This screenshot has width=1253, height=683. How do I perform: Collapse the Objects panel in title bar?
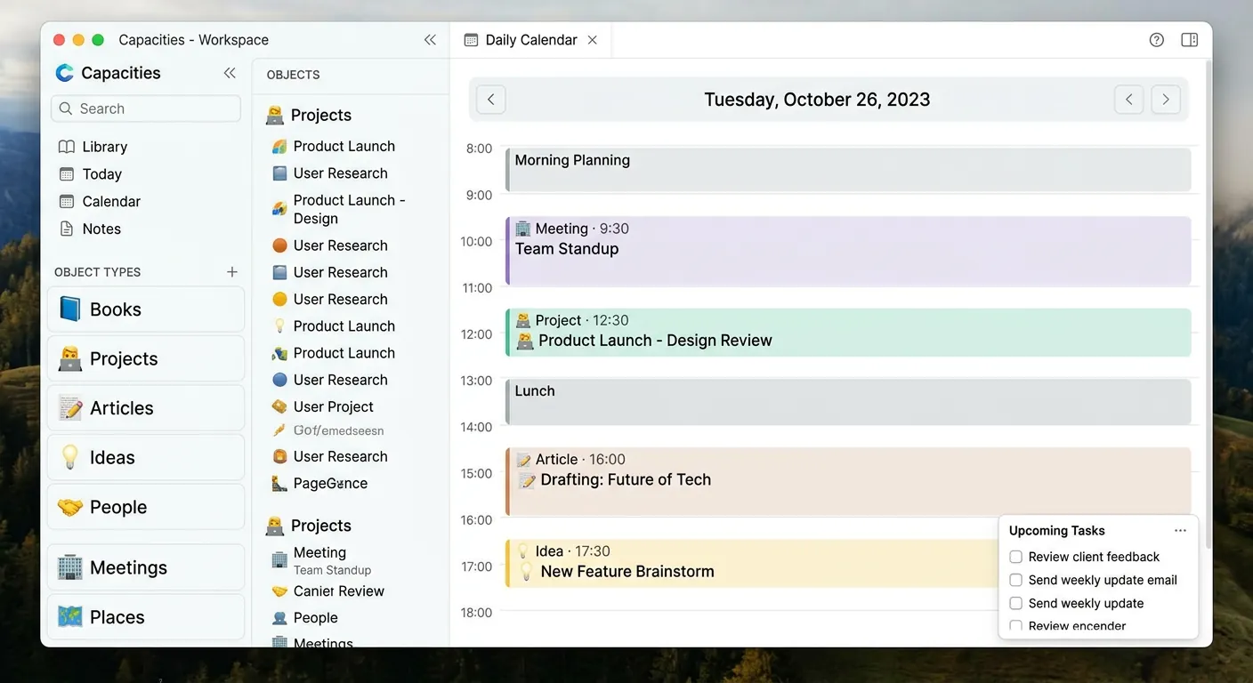pos(430,40)
